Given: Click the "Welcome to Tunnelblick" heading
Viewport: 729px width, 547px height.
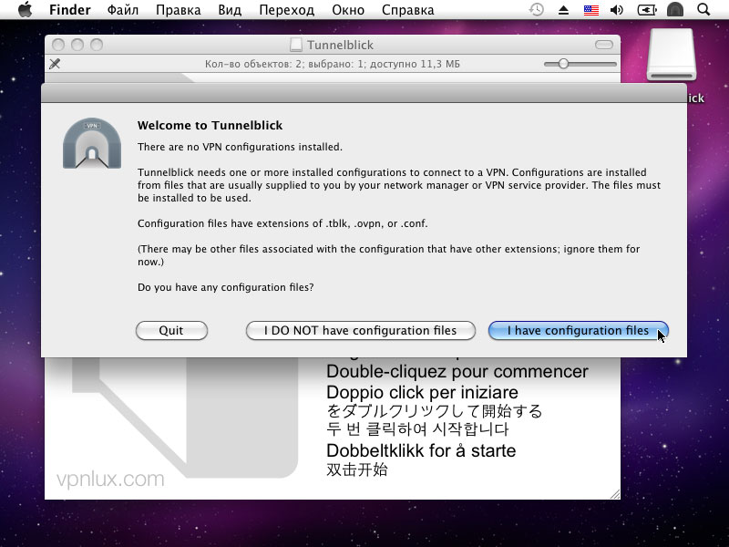Looking at the screenshot, I should click(x=210, y=126).
